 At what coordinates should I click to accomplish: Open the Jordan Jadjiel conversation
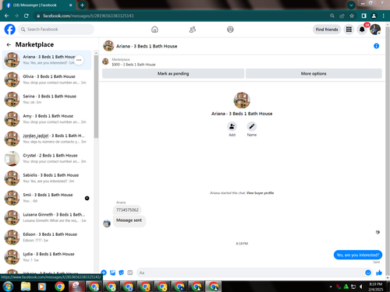(x=47, y=139)
